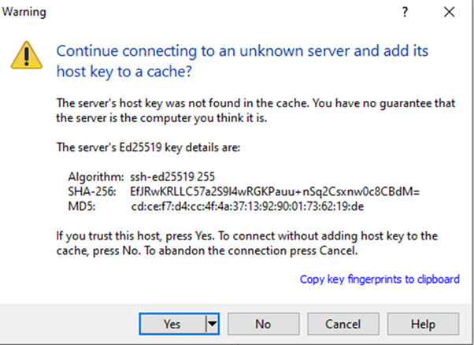The width and height of the screenshot is (474, 345).
Task: Open the Help button at bottom right
Action: [423, 325]
